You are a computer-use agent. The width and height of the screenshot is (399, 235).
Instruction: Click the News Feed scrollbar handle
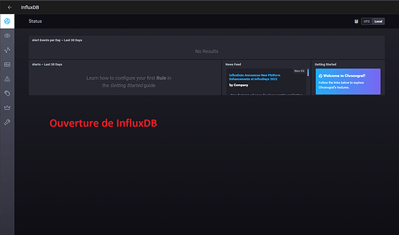coord(308,72)
